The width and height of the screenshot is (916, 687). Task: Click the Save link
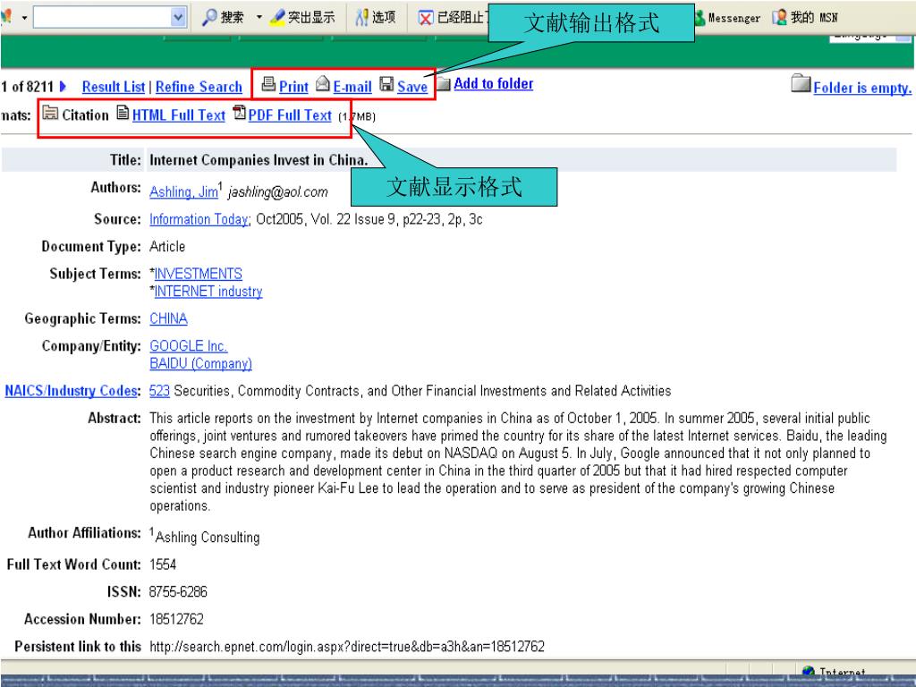(412, 87)
